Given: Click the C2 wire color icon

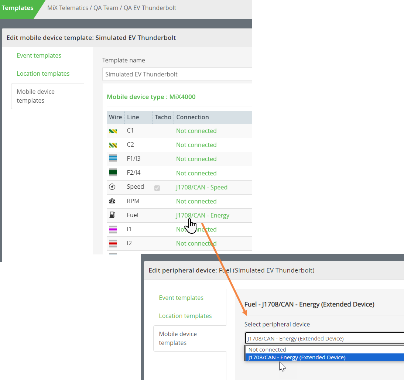Looking at the screenshot, I should pyautogui.click(x=113, y=145).
